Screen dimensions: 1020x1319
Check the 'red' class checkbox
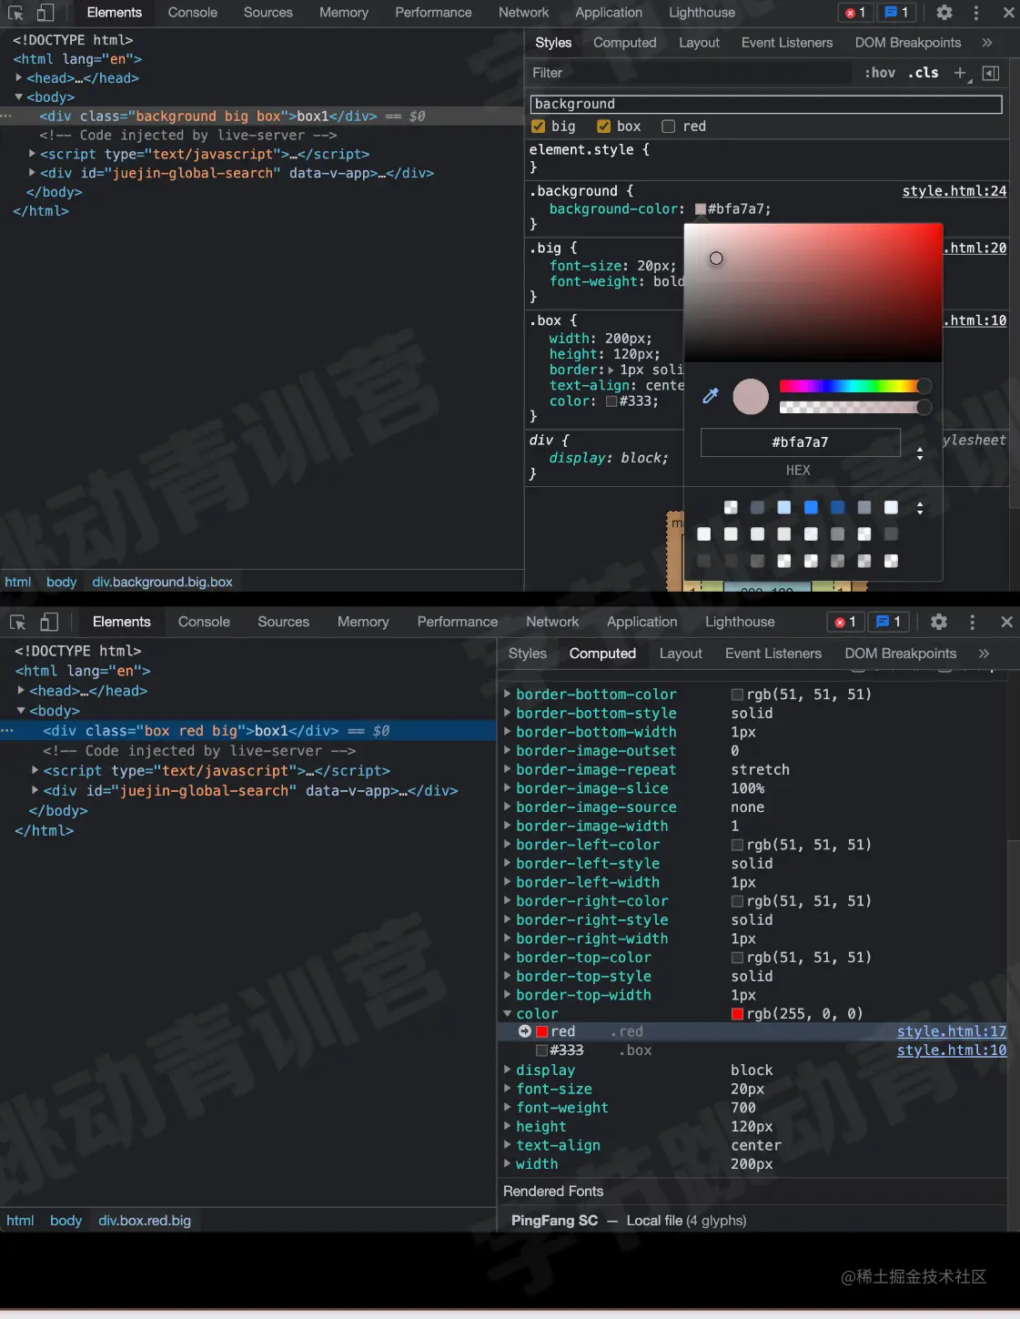tap(669, 127)
